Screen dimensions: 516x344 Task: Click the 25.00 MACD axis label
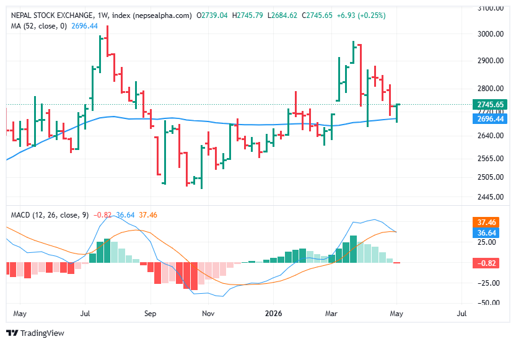487,242
